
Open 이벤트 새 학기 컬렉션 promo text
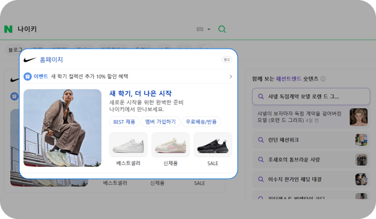pos(81,77)
